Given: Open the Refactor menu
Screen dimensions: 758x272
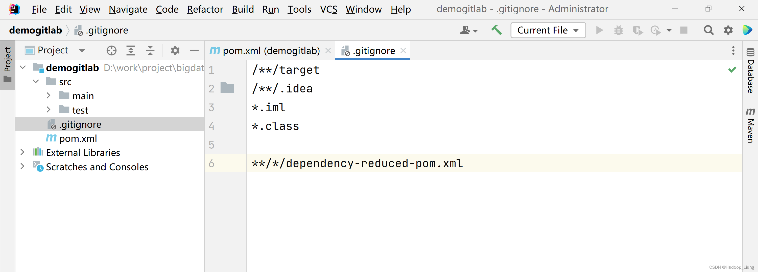Looking at the screenshot, I should pyautogui.click(x=205, y=9).
